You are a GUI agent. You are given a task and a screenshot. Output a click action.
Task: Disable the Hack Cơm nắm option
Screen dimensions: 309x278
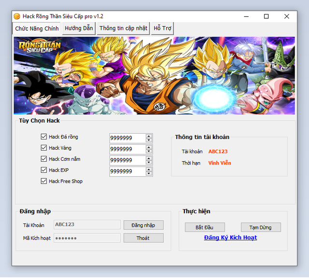[x=44, y=159]
